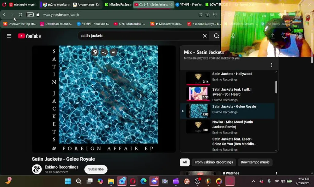Show hidden system tray icons
The image size is (314, 187).
(x=253, y=181)
